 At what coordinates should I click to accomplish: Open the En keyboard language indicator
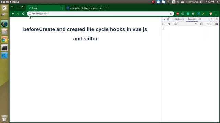coord(174,2)
